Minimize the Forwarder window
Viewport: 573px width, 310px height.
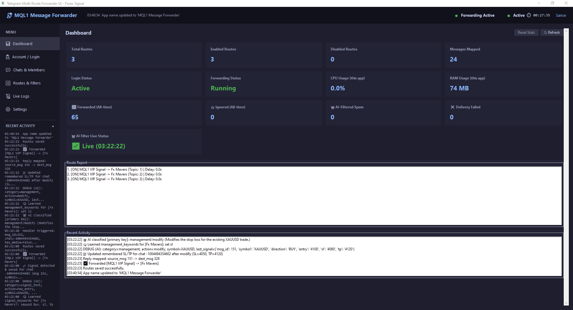point(539,3)
